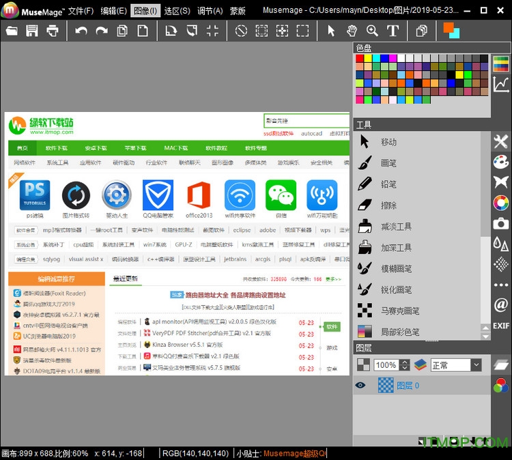Click the layer sheet sidebar icon
Image resolution: width=512 pixels, height=460 pixels.
click(501, 365)
